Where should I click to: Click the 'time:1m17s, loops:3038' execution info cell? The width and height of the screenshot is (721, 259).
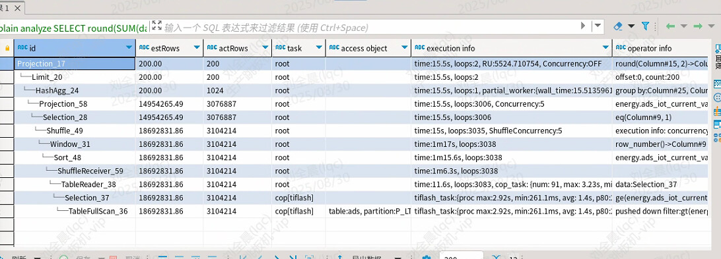(512, 144)
